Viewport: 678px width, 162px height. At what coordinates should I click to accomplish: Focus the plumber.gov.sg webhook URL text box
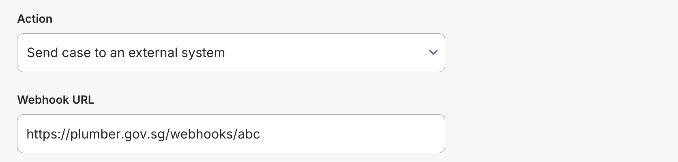coord(231,134)
